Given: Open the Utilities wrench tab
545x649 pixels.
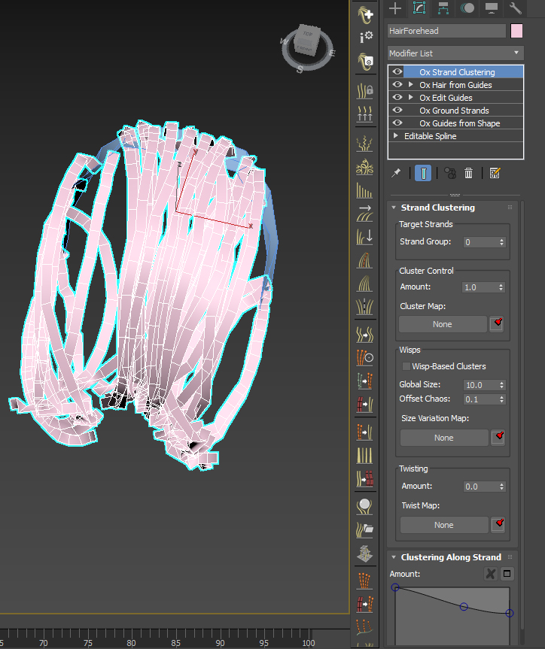Looking at the screenshot, I should (x=516, y=8).
